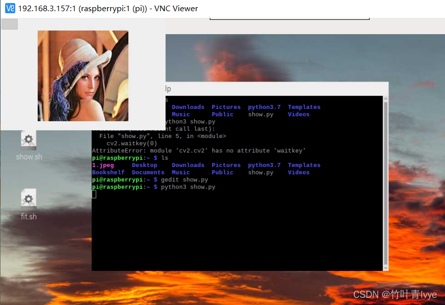Screen dimensions: 445x305
Task: Click the terminal cursor block at the prompt
Action: click(x=94, y=194)
